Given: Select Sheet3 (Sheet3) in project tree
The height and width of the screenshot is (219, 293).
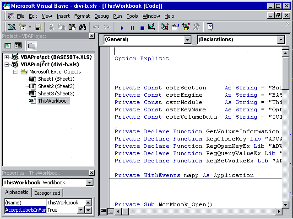Looking at the screenshot, I should 56,94.
